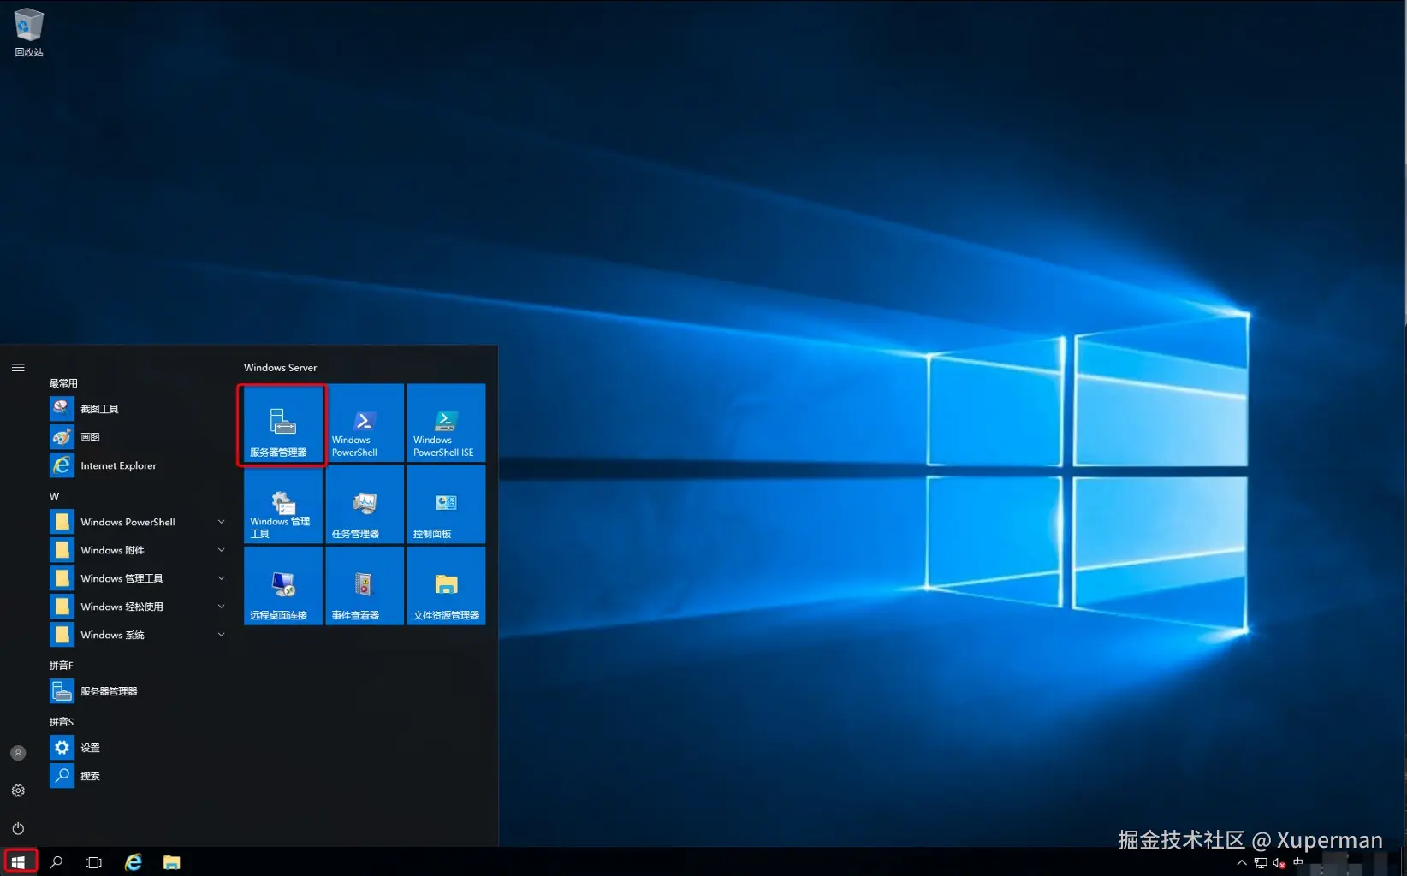
Task: Click the W letter header
Action: (54, 496)
